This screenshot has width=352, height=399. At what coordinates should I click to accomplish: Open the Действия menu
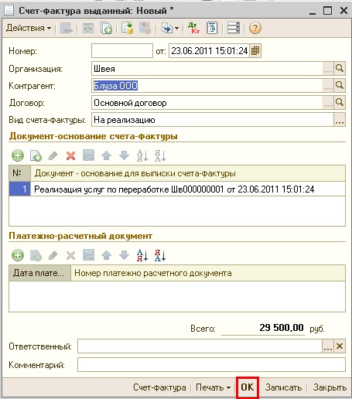(x=29, y=28)
